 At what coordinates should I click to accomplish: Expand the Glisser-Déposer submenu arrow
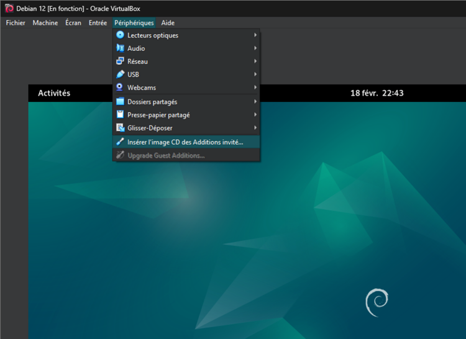(x=255, y=128)
